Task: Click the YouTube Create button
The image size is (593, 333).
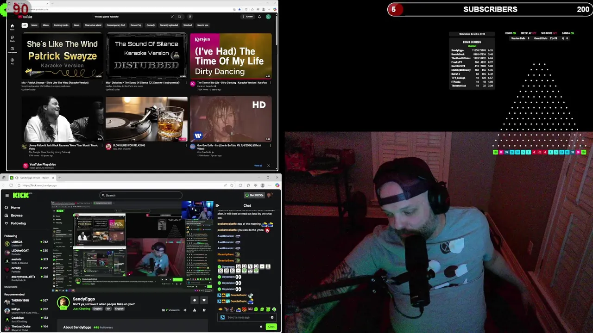Action: click(249, 17)
